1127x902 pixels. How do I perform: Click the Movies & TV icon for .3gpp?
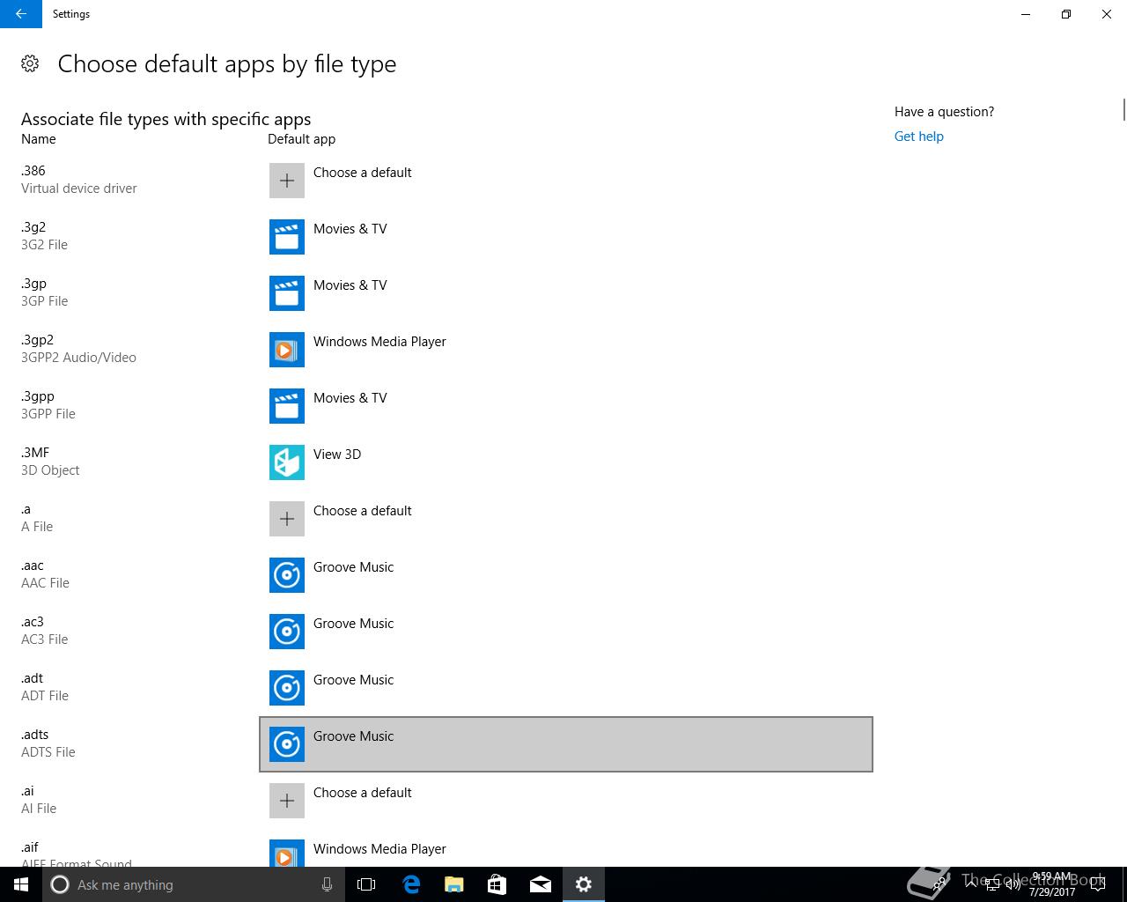(x=287, y=406)
